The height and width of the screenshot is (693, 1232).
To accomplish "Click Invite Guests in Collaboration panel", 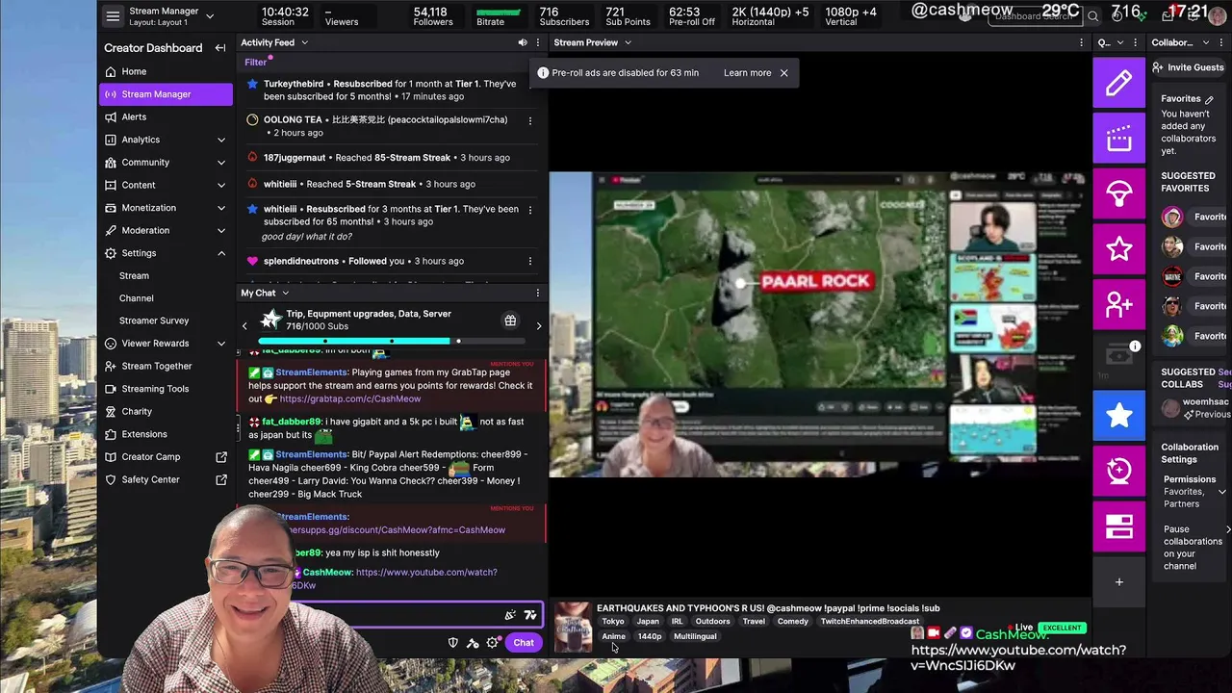I will [1188, 67].
